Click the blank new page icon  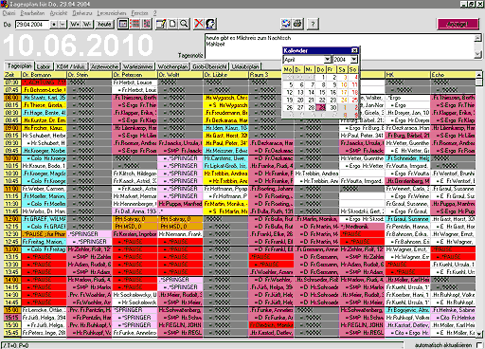172,24
